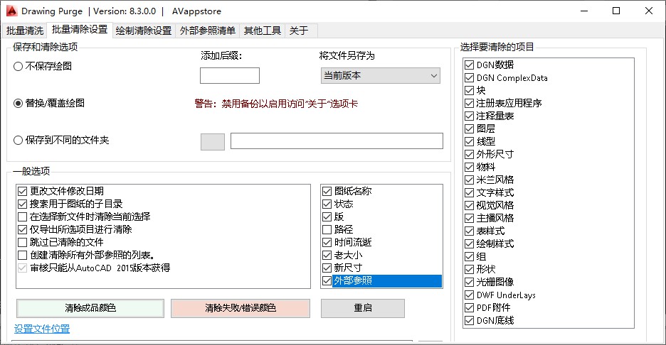Uncheck 更改文件修改日期 option
Image resolution: width=666 pixels, height=345 pixels.
tap(22, 191)
